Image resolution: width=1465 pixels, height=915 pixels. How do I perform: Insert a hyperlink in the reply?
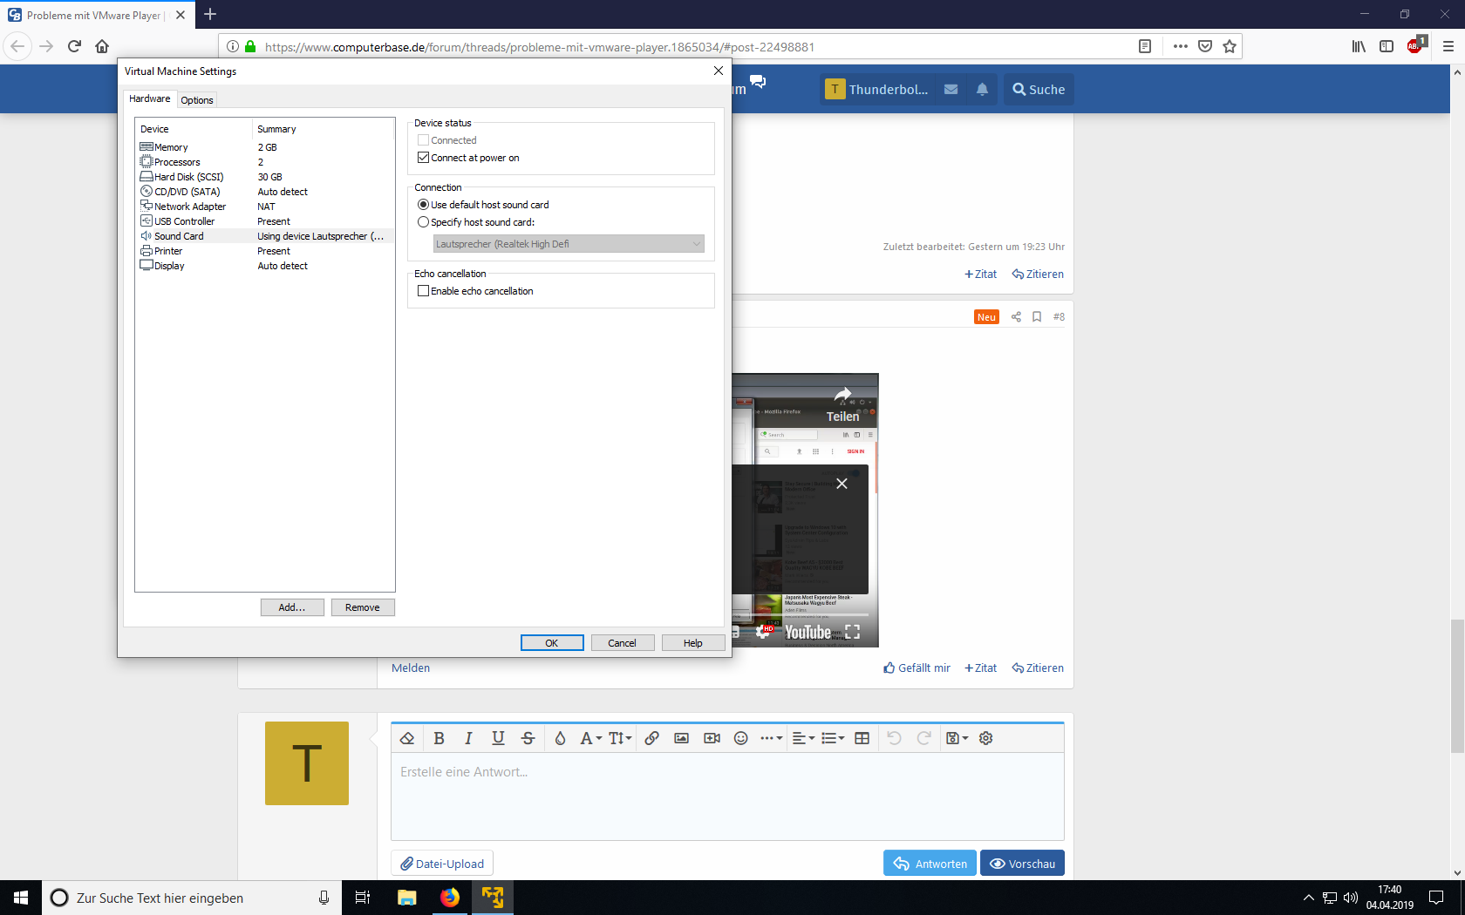(651, 738)
